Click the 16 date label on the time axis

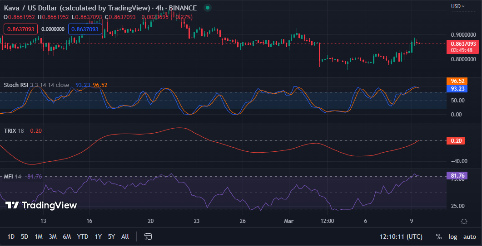(89, 221)
